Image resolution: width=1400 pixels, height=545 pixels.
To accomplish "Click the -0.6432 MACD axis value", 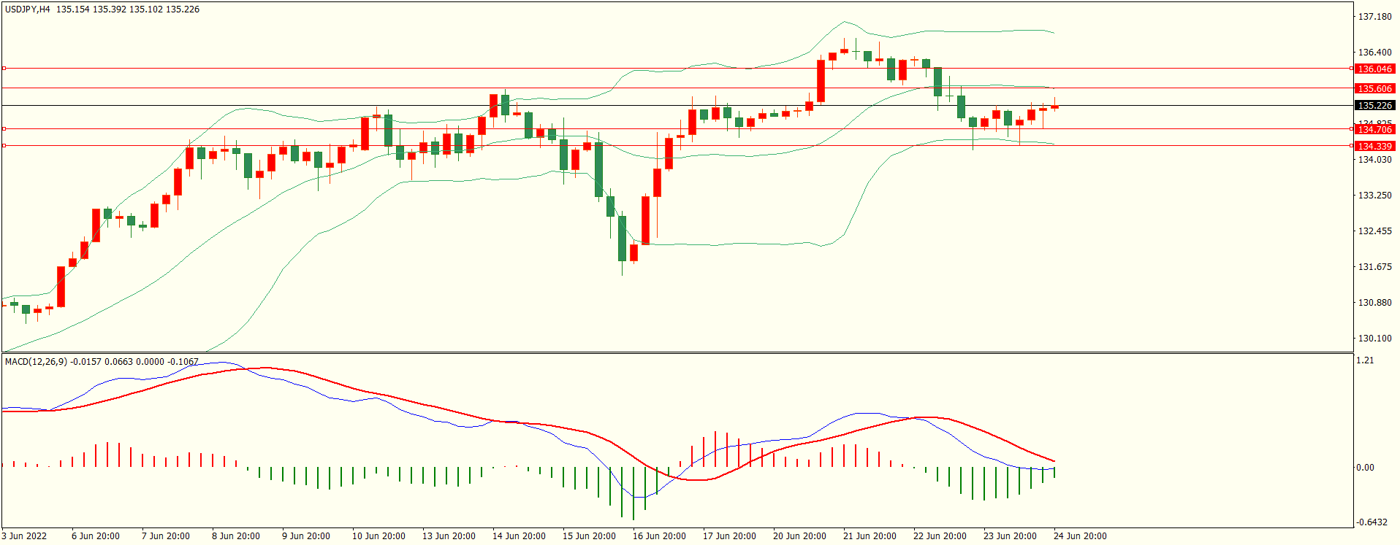I will 1372,522.
